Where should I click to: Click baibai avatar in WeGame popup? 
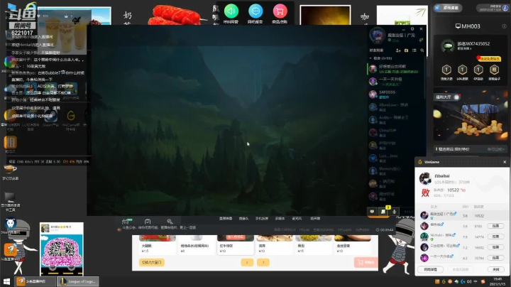point(425,178)
